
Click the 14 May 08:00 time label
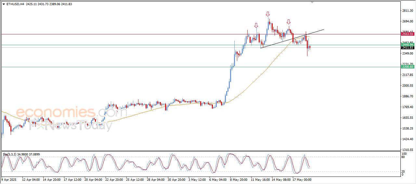(x=280, y=179)
